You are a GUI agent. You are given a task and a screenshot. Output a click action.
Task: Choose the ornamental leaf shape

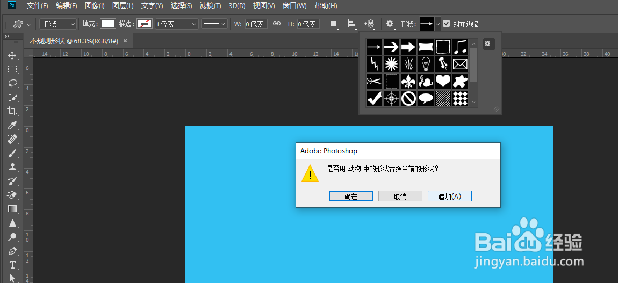426,81
